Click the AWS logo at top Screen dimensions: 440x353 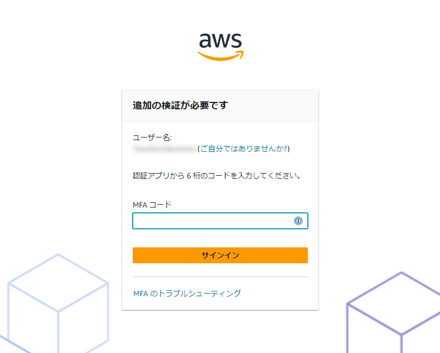point(221,47)
